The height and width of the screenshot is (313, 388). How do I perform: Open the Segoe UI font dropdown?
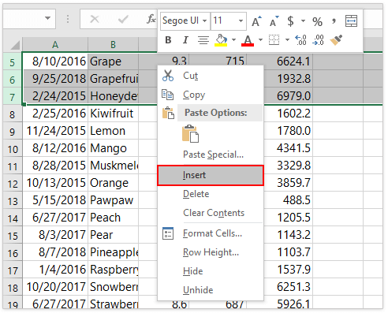click(x=204, y=20)
